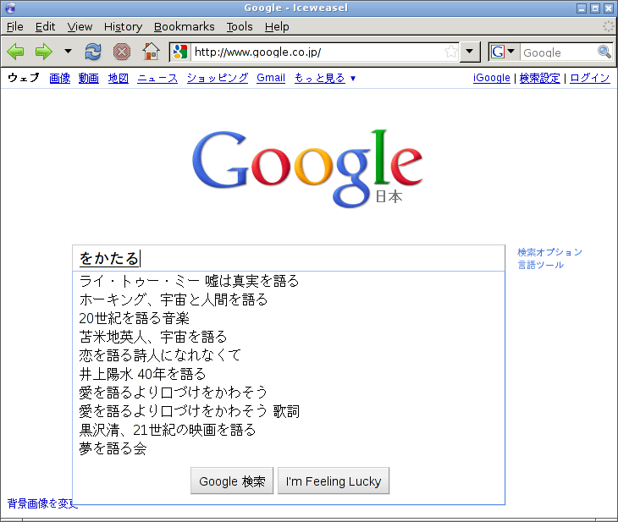Select suggestion 井上陽水 40年を語る
Screen dimensions: 618x522
click(x=289, y=374)
